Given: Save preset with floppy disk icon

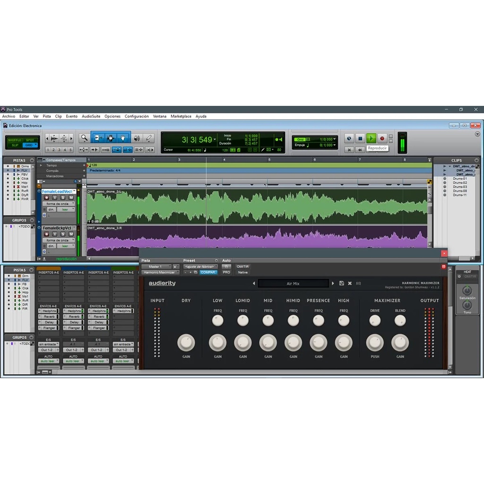Looking at the screenshot, I should [341, 283].
